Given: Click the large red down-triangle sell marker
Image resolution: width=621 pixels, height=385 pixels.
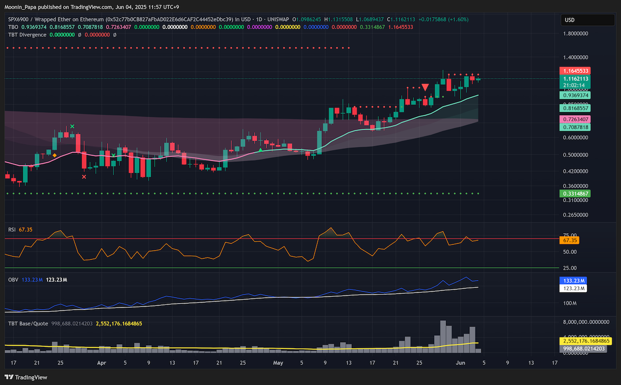Looking at the screenshot, I should tap(425, 87).
